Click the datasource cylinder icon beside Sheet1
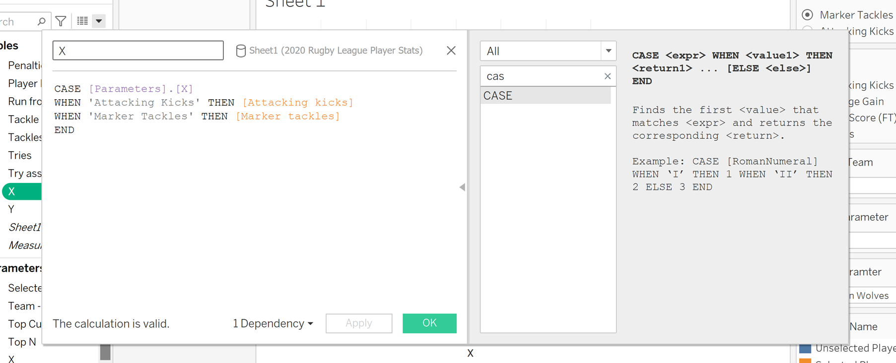Screen dimensions: 896x363 tap(241, 51)
